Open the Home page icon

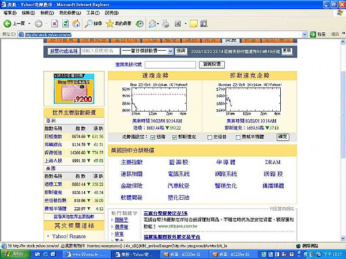tap(76, 24)
